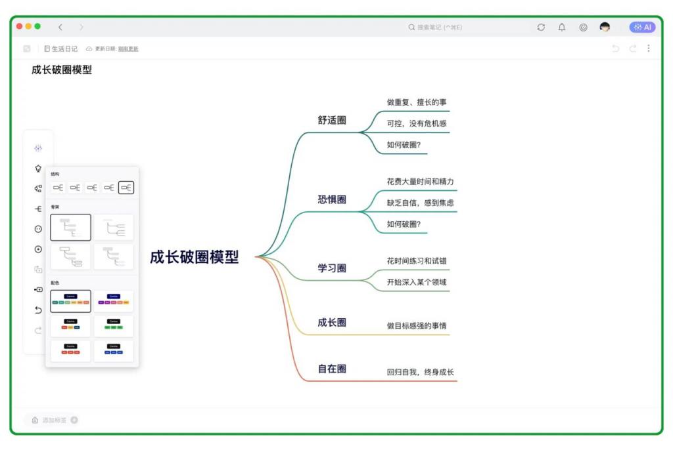This screenshot has height=450, width=673.
Task: Click the smiley face icon in left toolbar
Action: click(38, 229)
